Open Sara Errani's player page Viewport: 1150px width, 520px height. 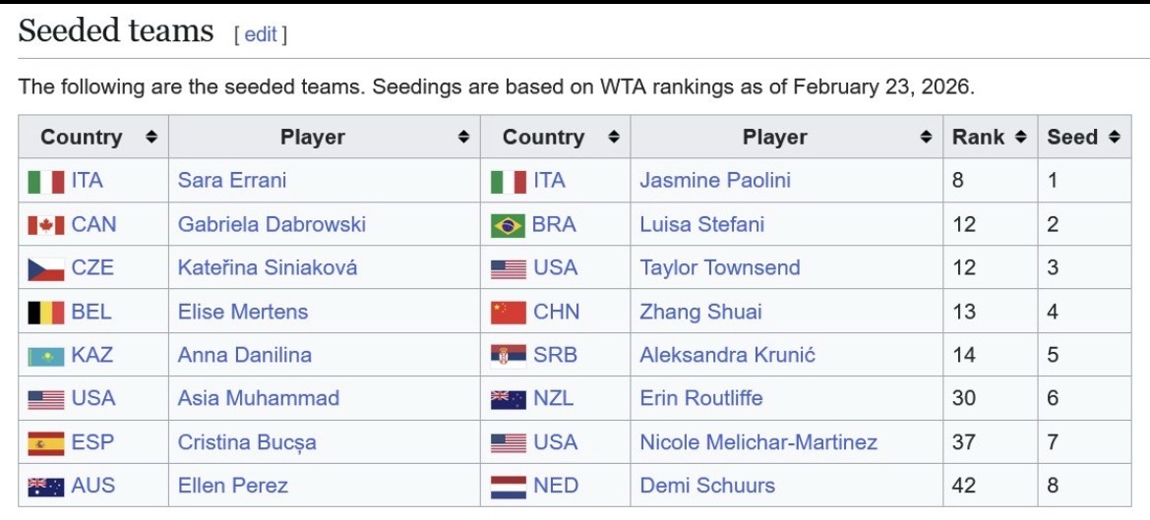[x=232, y=180]
